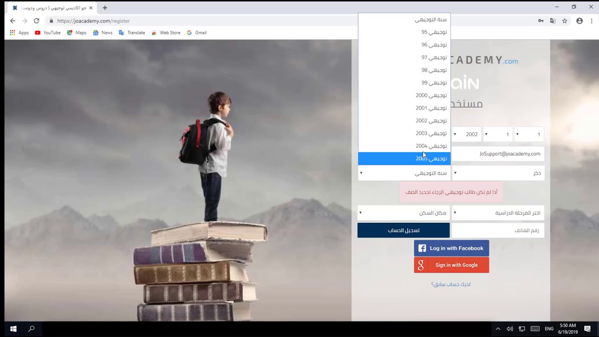
Task: Select توجيهي 96 option
Action: 404,45
